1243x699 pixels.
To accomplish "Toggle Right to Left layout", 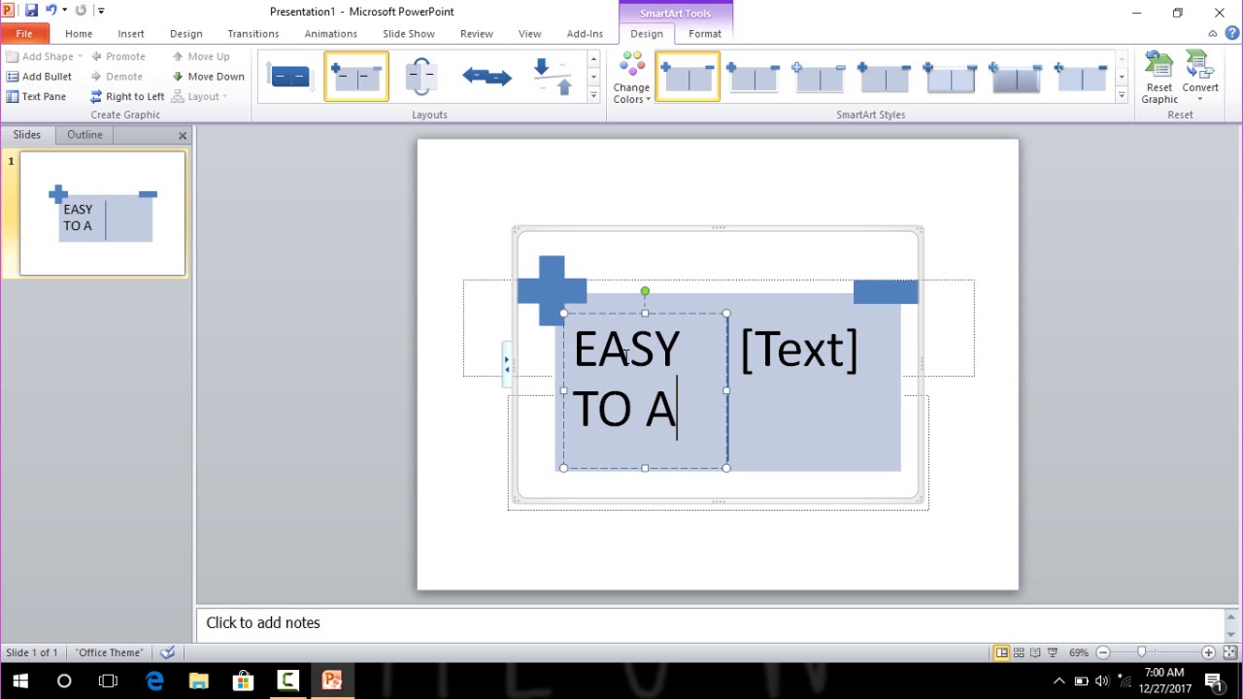I will (127, 96).
